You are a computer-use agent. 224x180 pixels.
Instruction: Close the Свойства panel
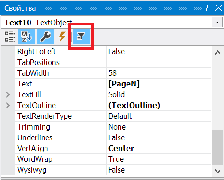click(218, 7)
